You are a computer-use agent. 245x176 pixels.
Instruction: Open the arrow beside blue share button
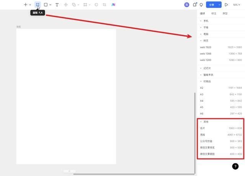(219, 5)
